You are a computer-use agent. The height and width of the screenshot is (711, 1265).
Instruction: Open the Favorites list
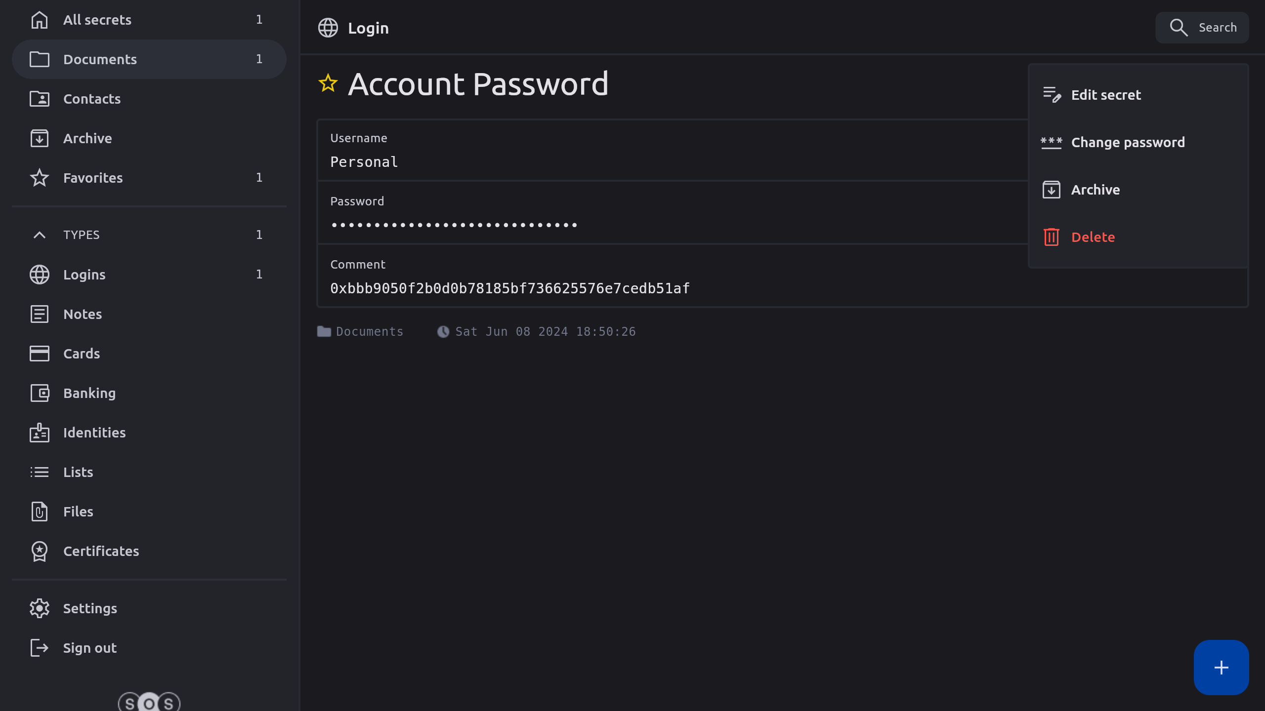click(93, 178)
